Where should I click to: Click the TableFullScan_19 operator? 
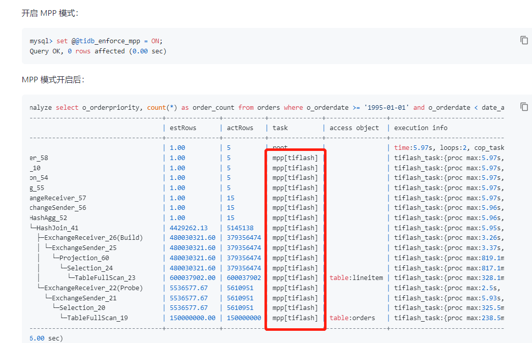98,318
